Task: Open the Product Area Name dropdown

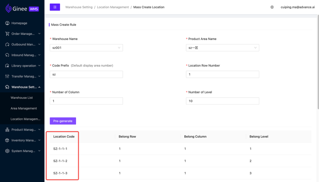Action: click(x=222, y=48)
